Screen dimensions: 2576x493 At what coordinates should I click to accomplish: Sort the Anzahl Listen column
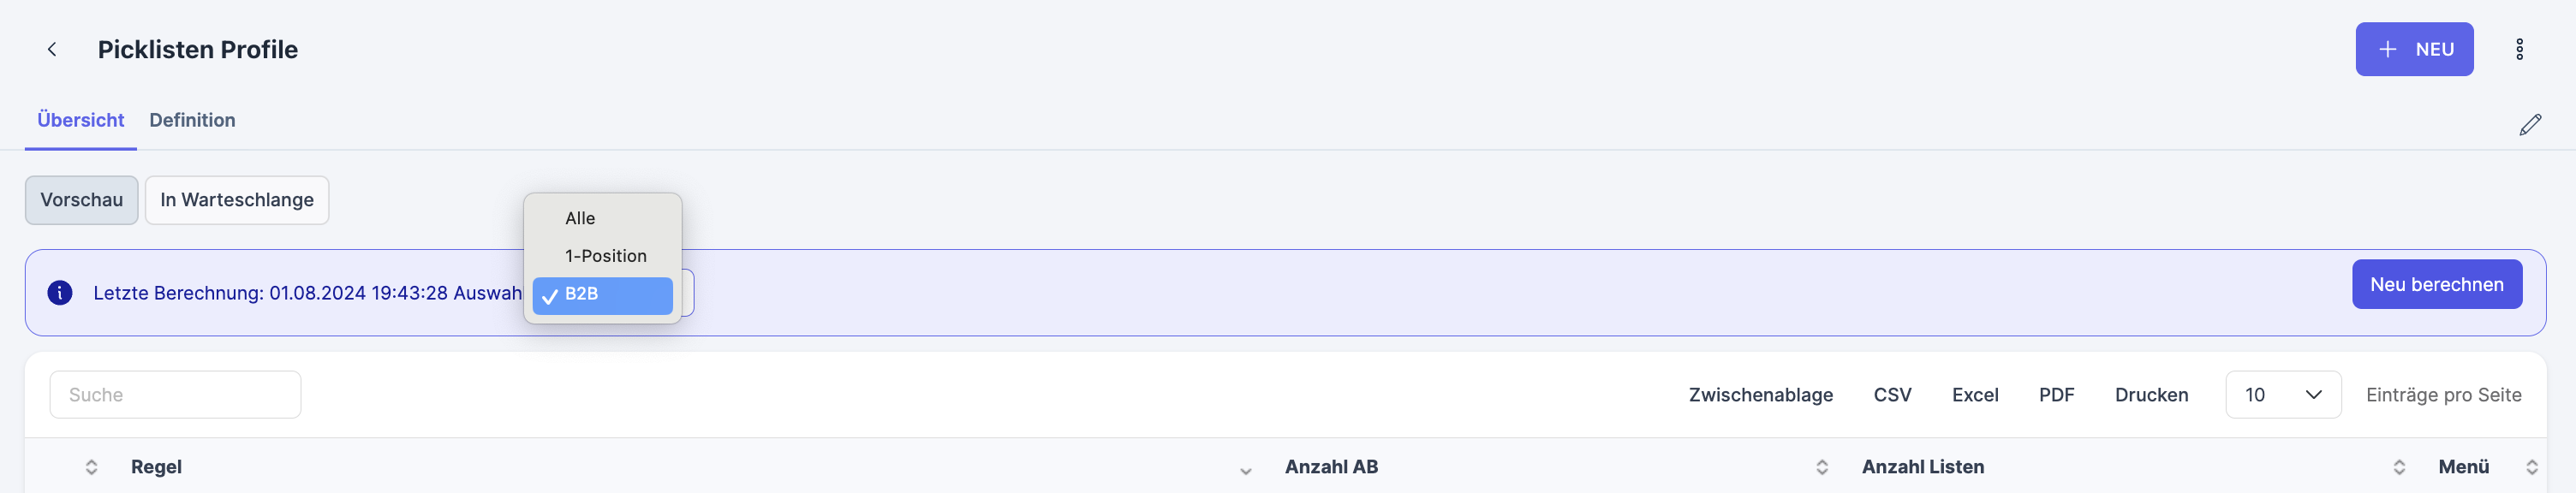(2399, 467)
